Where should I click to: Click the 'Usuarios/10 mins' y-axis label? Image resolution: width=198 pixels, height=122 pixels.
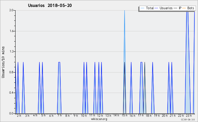3,62
